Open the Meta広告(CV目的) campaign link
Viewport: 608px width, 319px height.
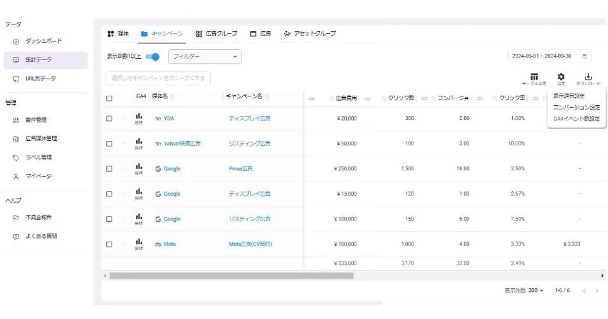(x=250, y=244)
